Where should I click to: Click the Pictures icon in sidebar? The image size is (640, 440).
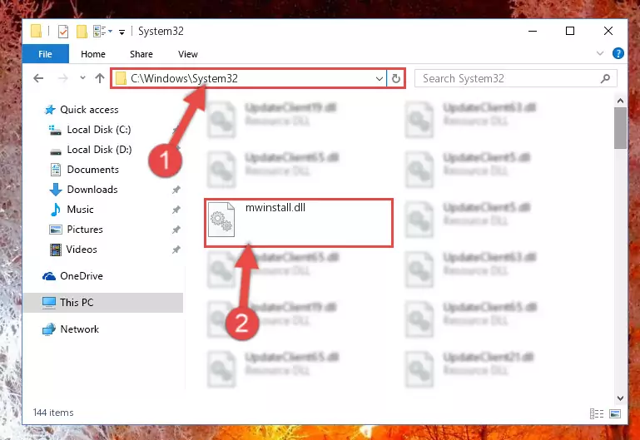click(56, 230)
